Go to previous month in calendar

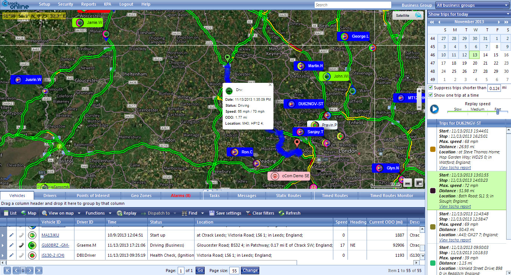439,22
